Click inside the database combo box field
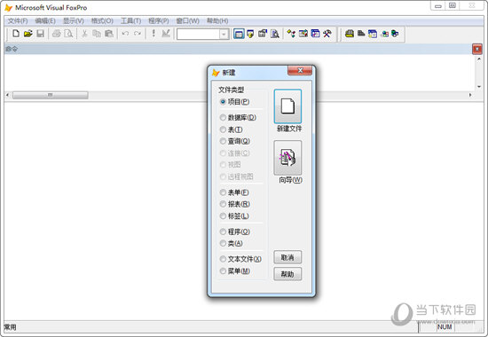This screenshot has height=337, width=488. (198, 34)
